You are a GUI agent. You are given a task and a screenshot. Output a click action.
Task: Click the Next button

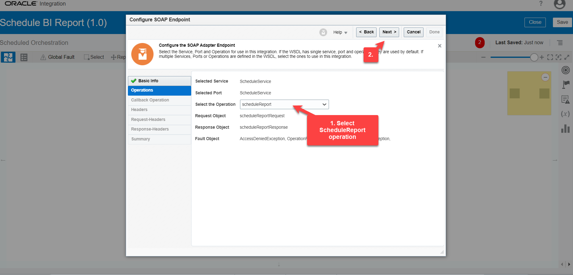coord(389,32)
